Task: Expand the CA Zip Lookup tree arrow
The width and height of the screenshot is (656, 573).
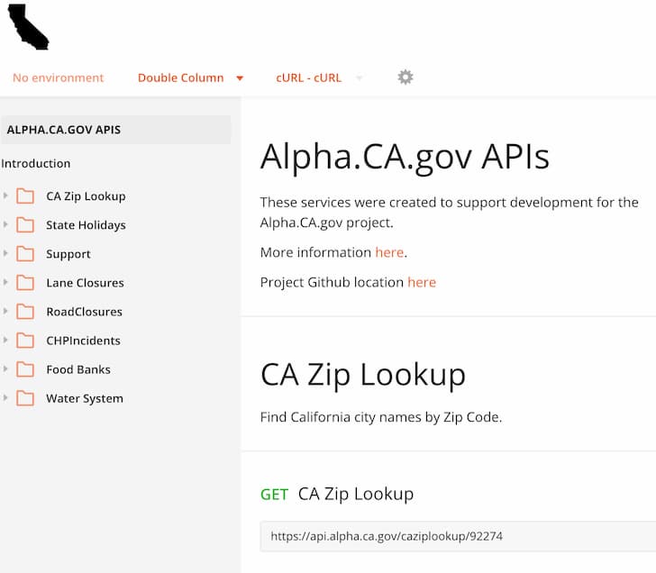Action: point(5,196)
